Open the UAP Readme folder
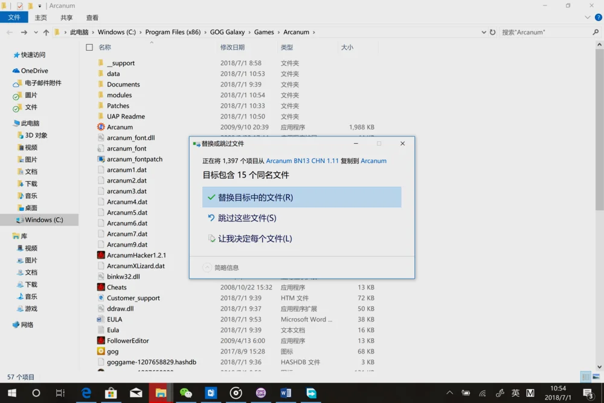Screen dimensions: 604x403 coord(126,117)
